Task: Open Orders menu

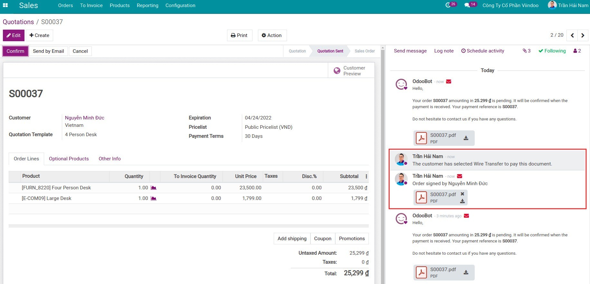Action: [x=65, y=5]
